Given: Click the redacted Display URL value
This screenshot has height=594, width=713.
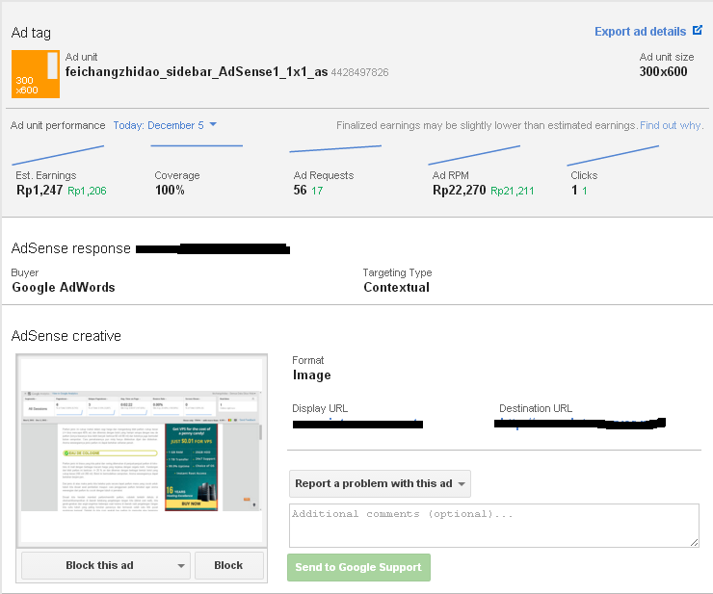Looking at the screenshot, I should [x=356, y=424].
